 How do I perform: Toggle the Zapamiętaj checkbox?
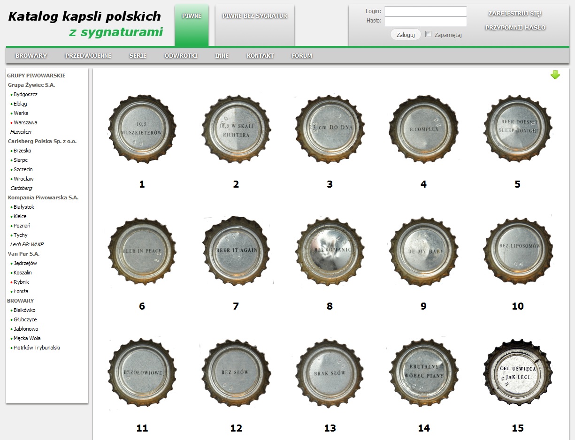[428, 34]
